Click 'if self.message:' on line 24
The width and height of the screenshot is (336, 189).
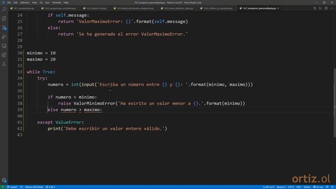coord(68,15)
